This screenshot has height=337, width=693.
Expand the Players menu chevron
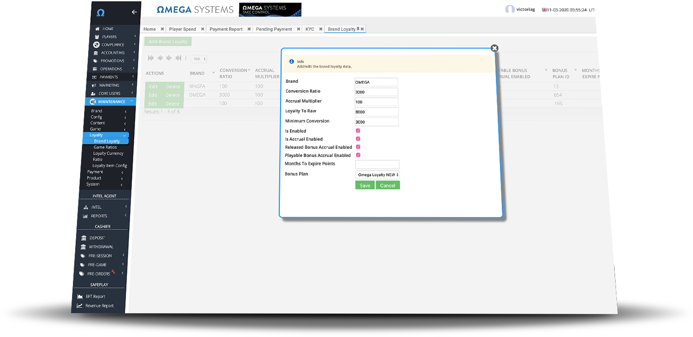click(x=135, y=37)
